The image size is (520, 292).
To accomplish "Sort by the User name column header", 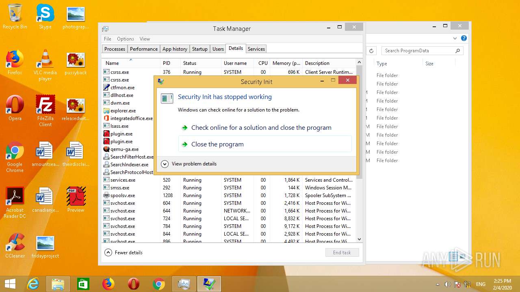I will pos(238,63).
